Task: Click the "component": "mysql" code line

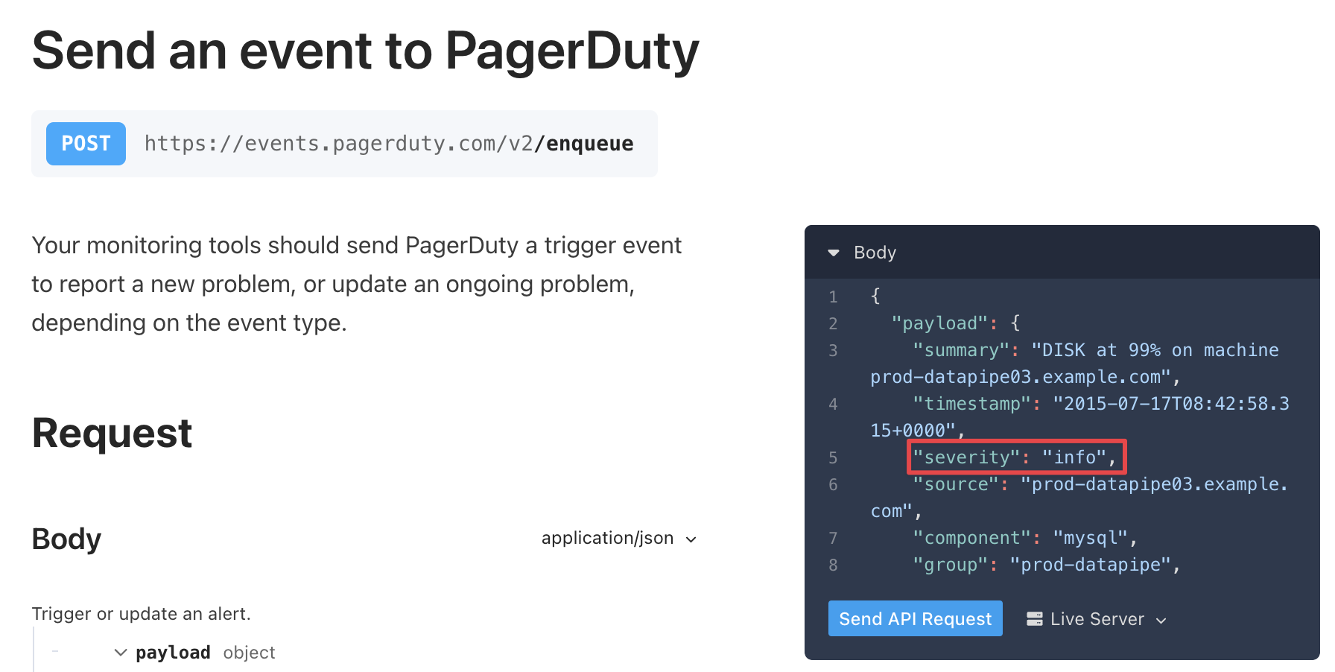Action: pyautogui.click(x=1025, y=538)
